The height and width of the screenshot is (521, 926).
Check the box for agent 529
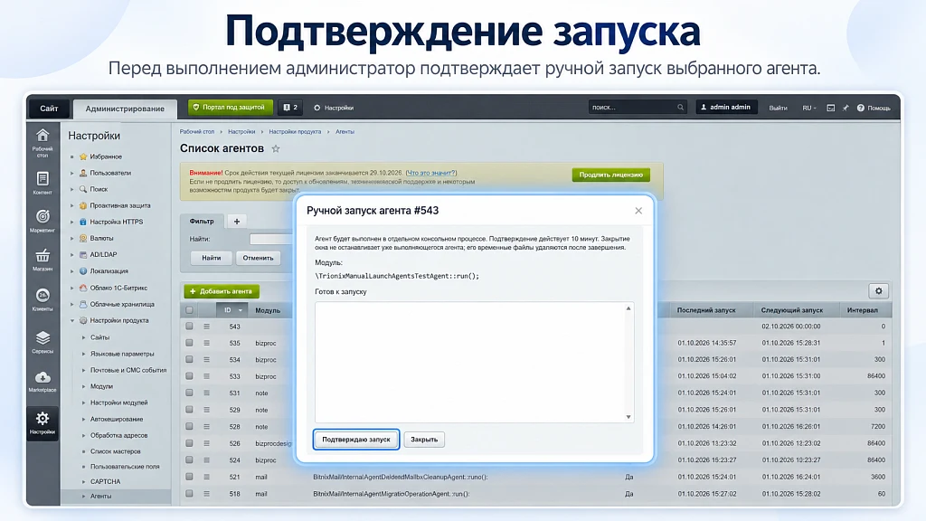tap(190, 410)
